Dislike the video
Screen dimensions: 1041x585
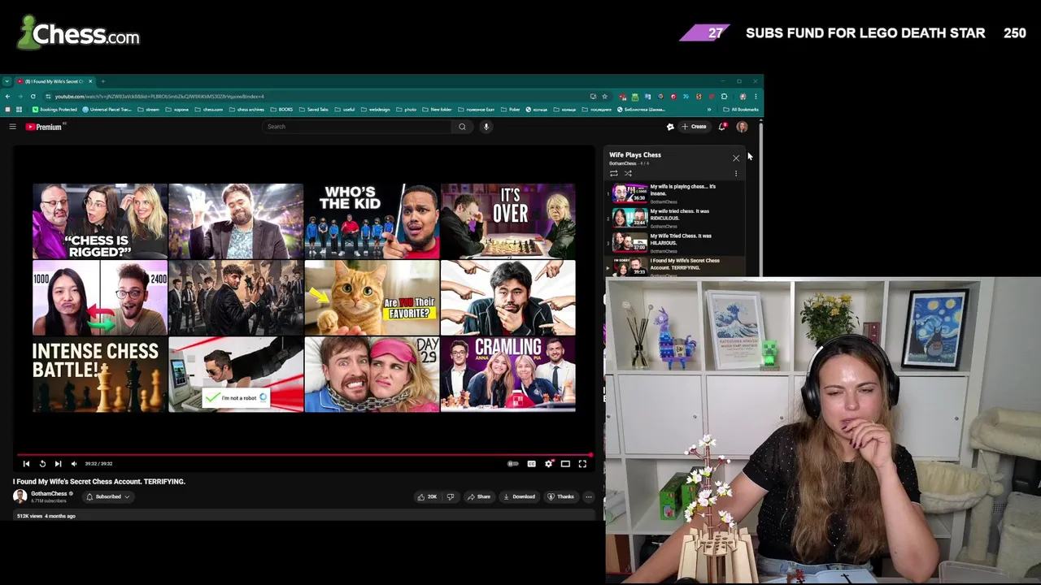click(451, 496)
